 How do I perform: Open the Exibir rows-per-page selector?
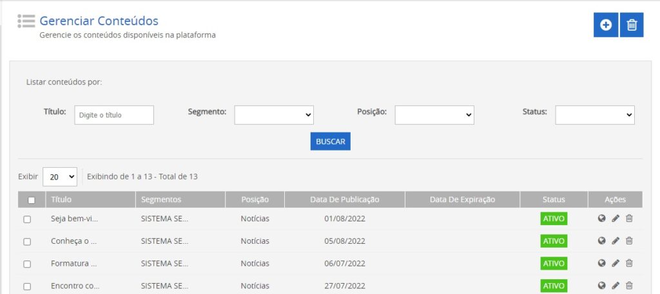click(x=60, y=176)
